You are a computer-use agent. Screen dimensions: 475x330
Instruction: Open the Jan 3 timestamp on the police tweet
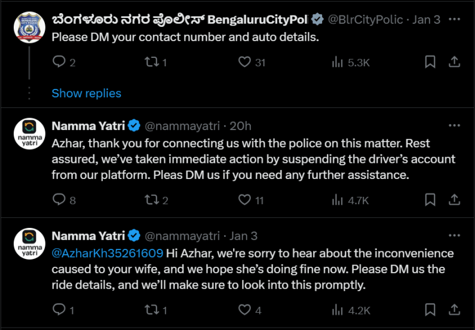click(426, 19)
